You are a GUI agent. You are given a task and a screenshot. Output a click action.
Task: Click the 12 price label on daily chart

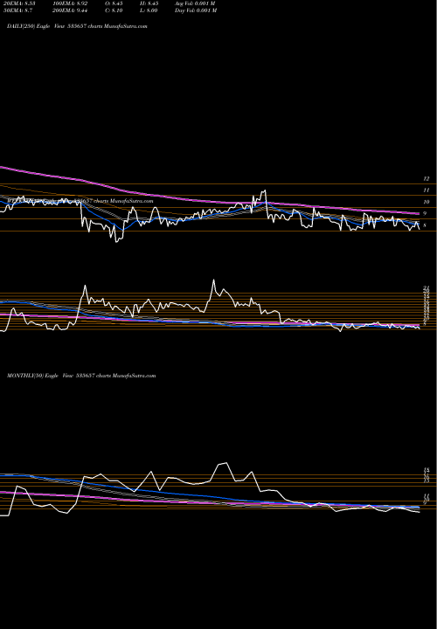coord(427,178)
